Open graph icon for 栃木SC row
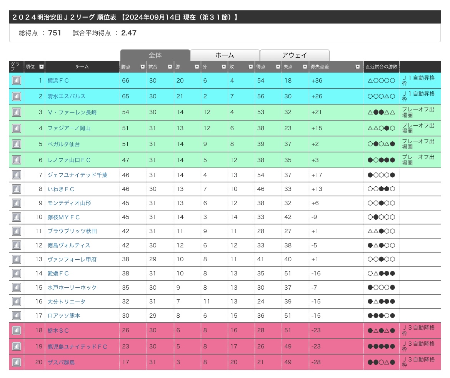Screen dimensions: 450x378 (x=17, y=330)
